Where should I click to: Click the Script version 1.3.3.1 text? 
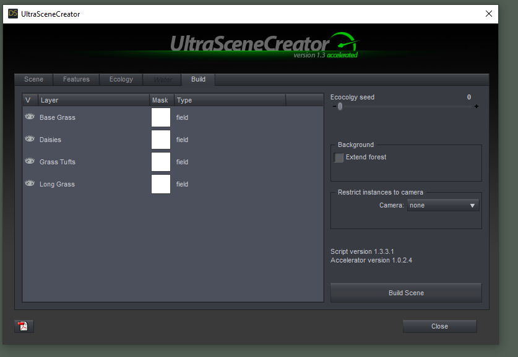pos(362,251)
